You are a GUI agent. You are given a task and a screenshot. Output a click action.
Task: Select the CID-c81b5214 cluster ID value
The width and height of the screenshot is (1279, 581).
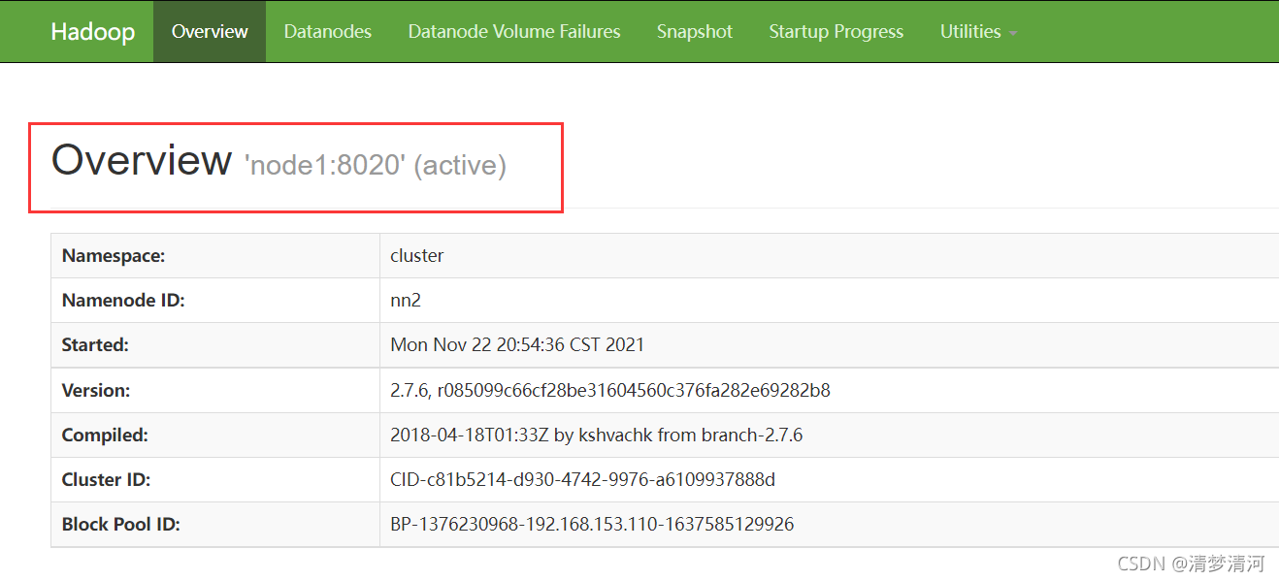pos(582,480)
